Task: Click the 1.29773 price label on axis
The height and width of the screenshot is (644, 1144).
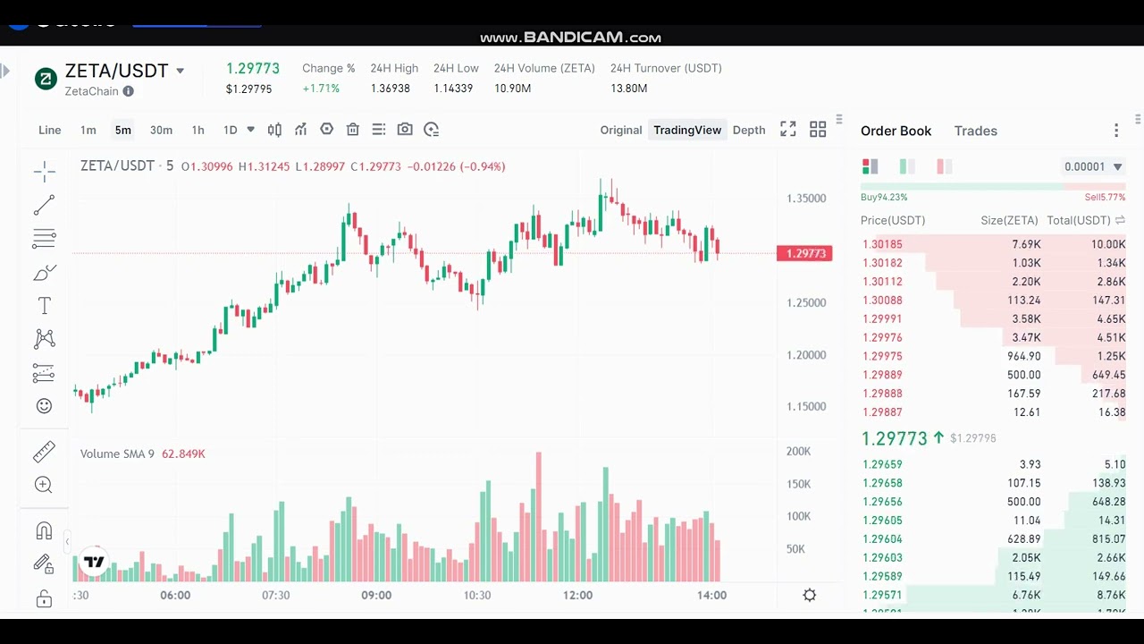Action: point(805,253)
